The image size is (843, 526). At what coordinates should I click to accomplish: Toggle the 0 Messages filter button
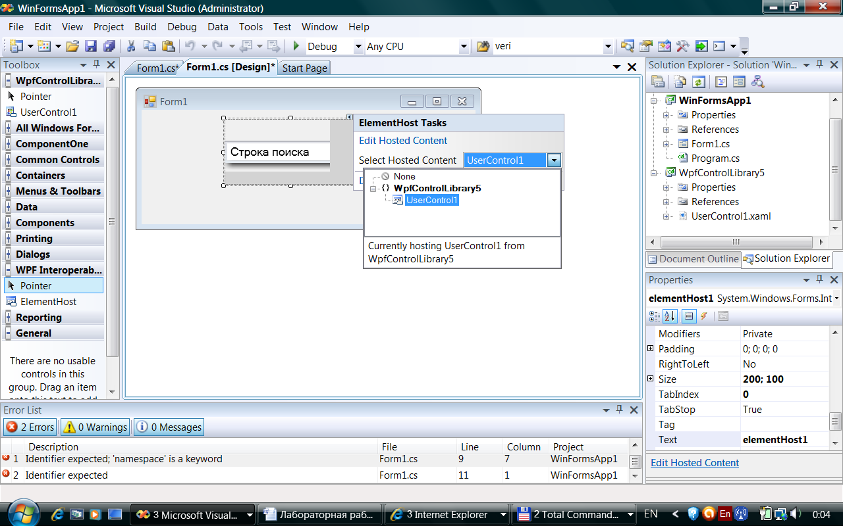pos(169,427)
